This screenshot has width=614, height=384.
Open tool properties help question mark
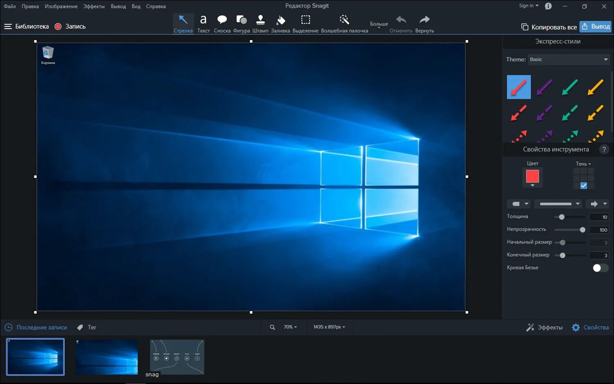tap(604, 149)
